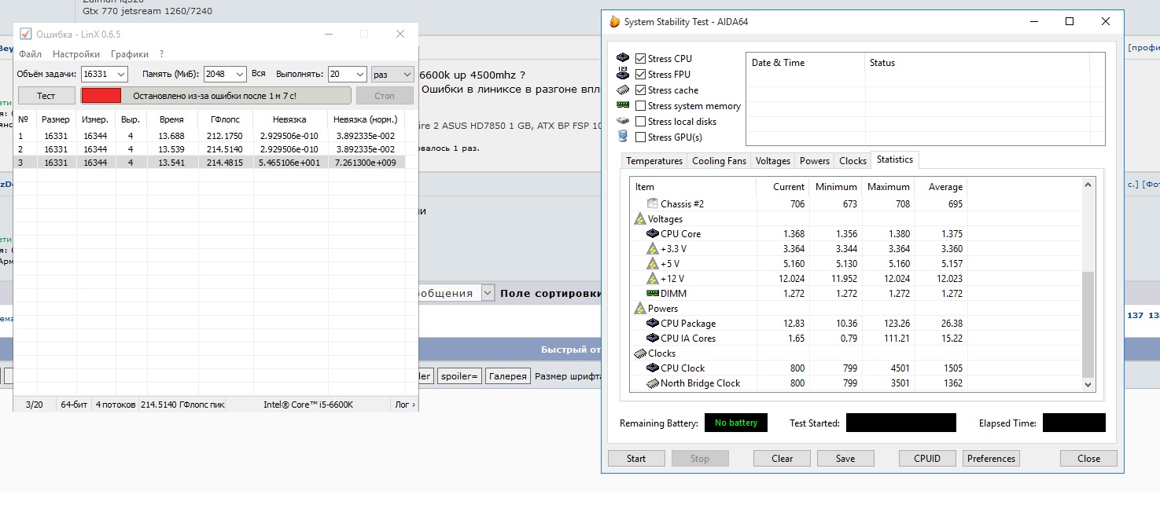Tick the Stress GPU(s) checkbox
This screenshot has height=509, width=1160.
(x=641, y=137)
